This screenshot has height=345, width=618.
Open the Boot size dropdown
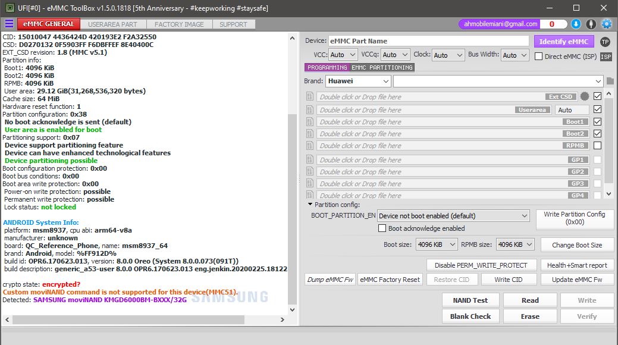tap(437, 244)
